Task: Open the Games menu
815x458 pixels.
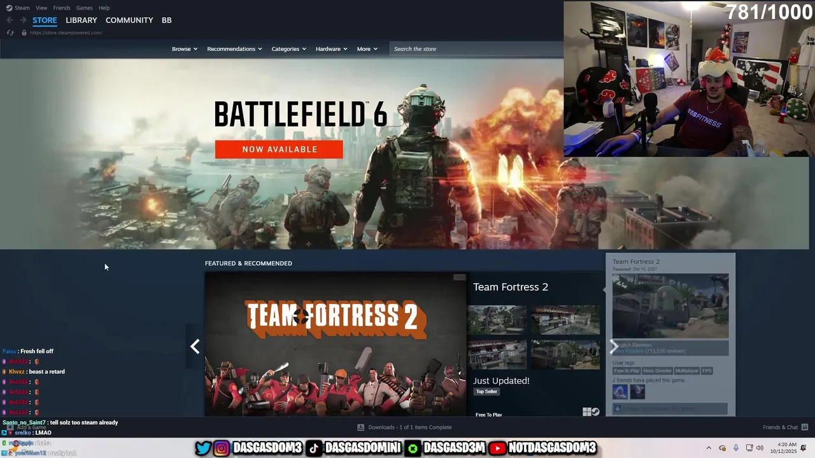Action: 84,8
